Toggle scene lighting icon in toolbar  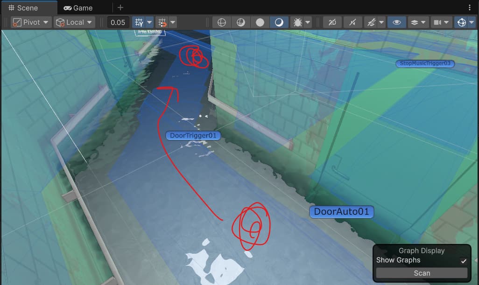[332, 22]
